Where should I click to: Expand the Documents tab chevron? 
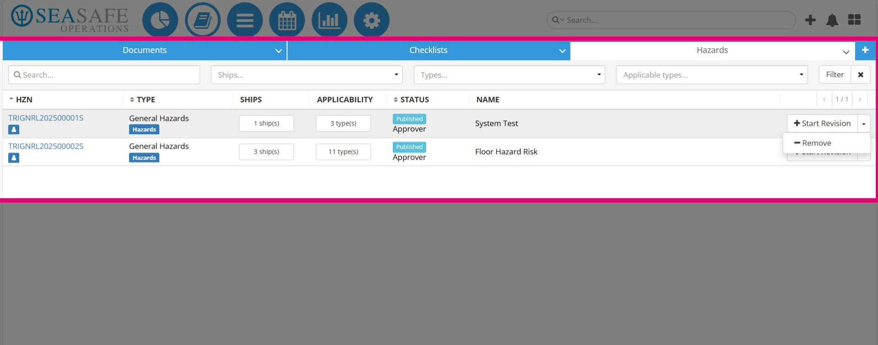point(278,51)
